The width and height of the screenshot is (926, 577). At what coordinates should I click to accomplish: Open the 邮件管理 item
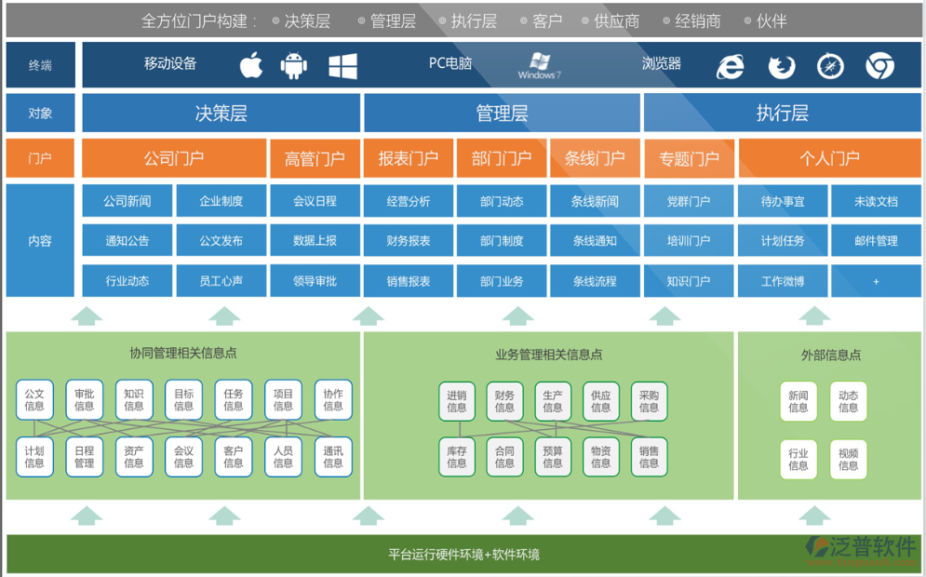[x=875, y=240]
